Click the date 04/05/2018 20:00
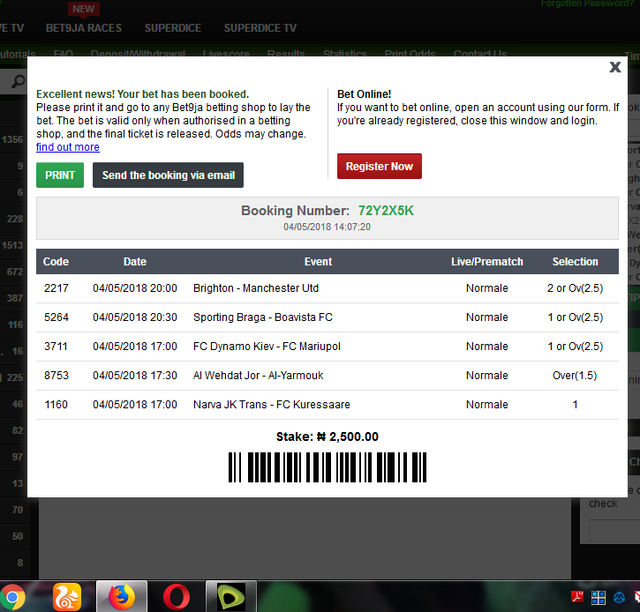This screenshot has height=612, width=640. 135,287
